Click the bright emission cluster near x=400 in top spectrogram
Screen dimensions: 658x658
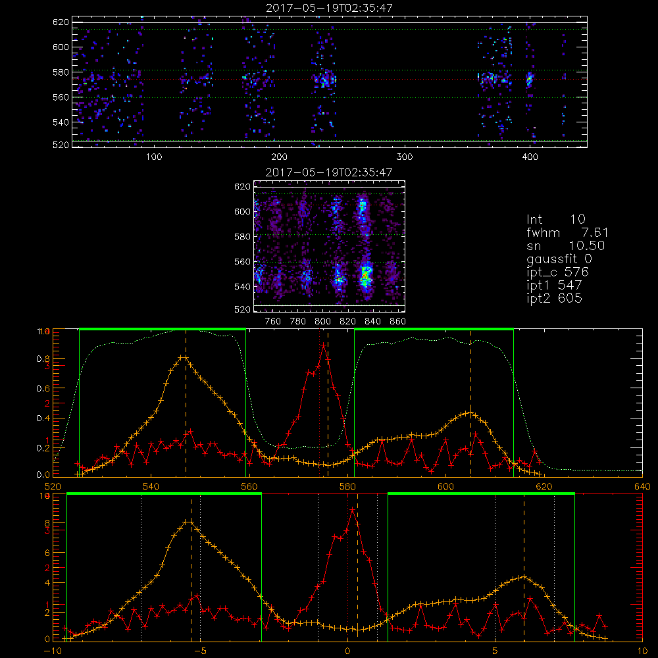coord(529,79)
